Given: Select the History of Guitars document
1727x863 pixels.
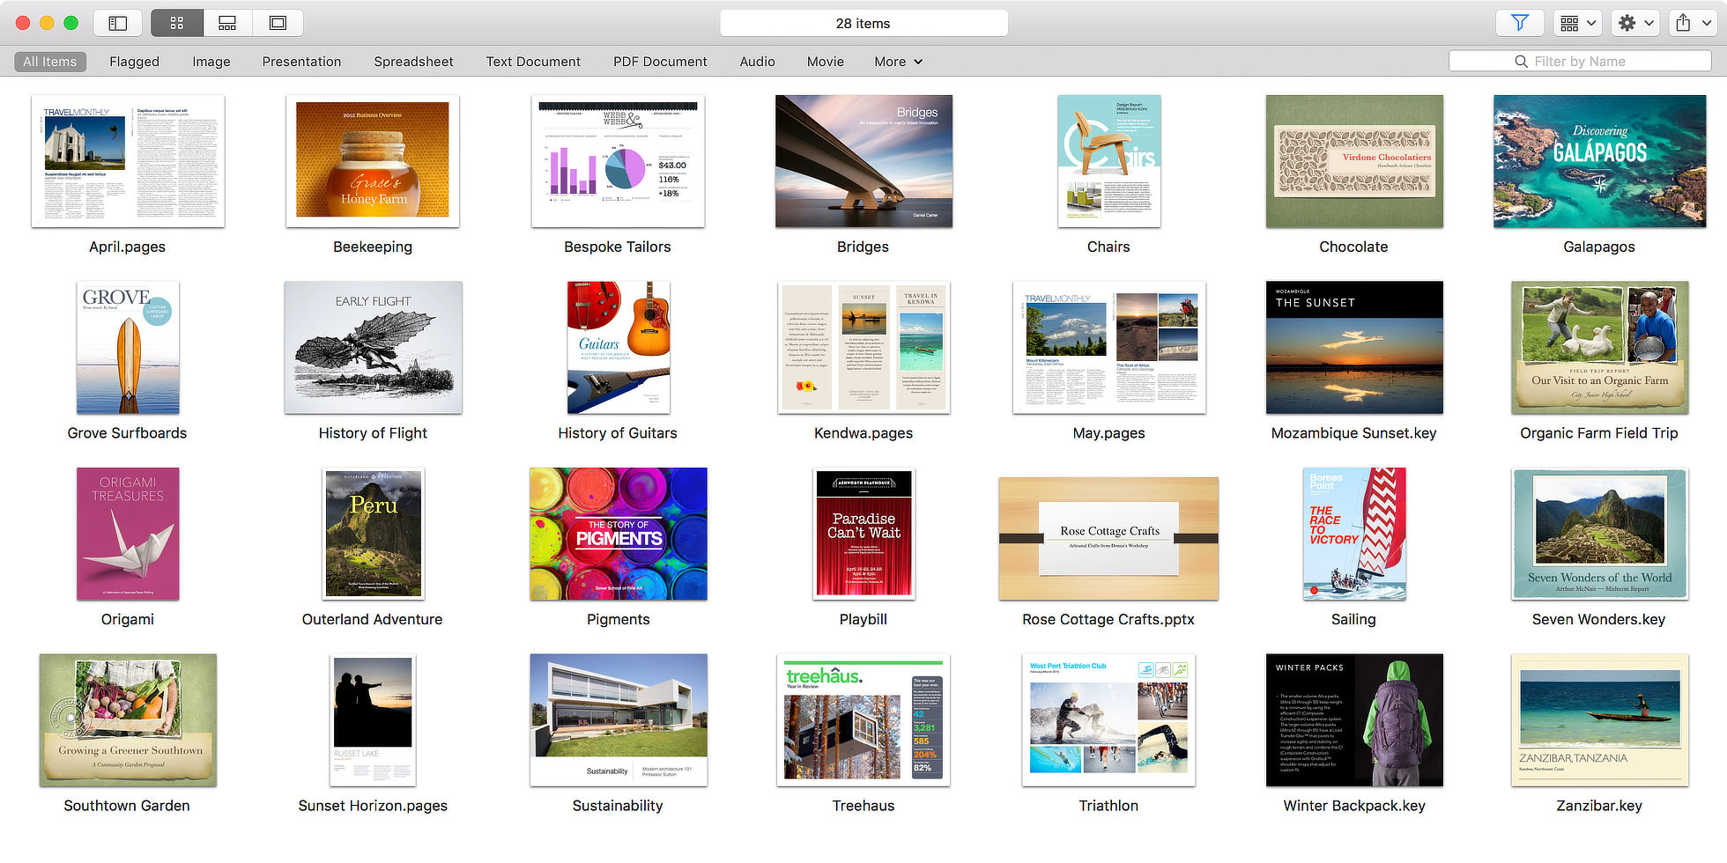Looking at the screenshot, I should [x=618, y=348].
